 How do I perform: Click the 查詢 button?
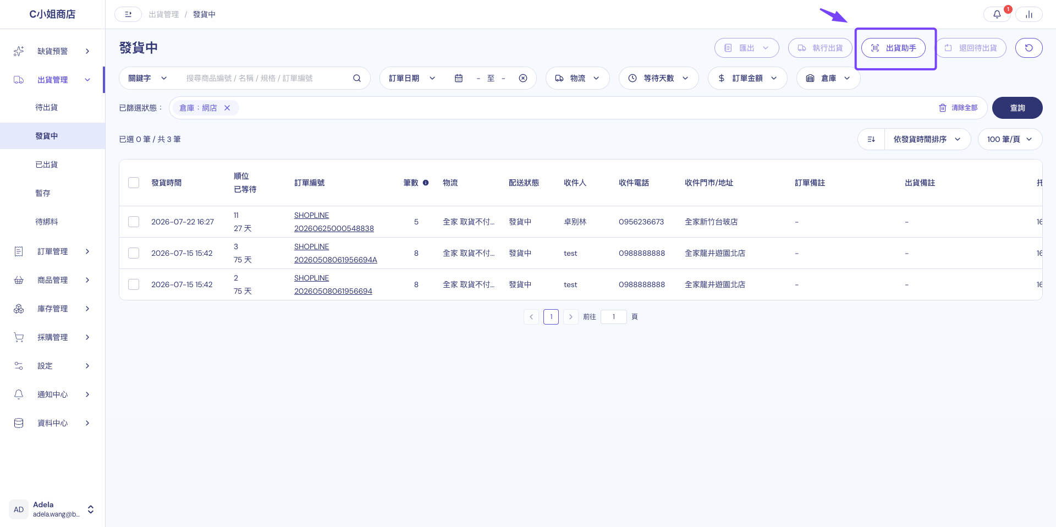(1017, 108)
